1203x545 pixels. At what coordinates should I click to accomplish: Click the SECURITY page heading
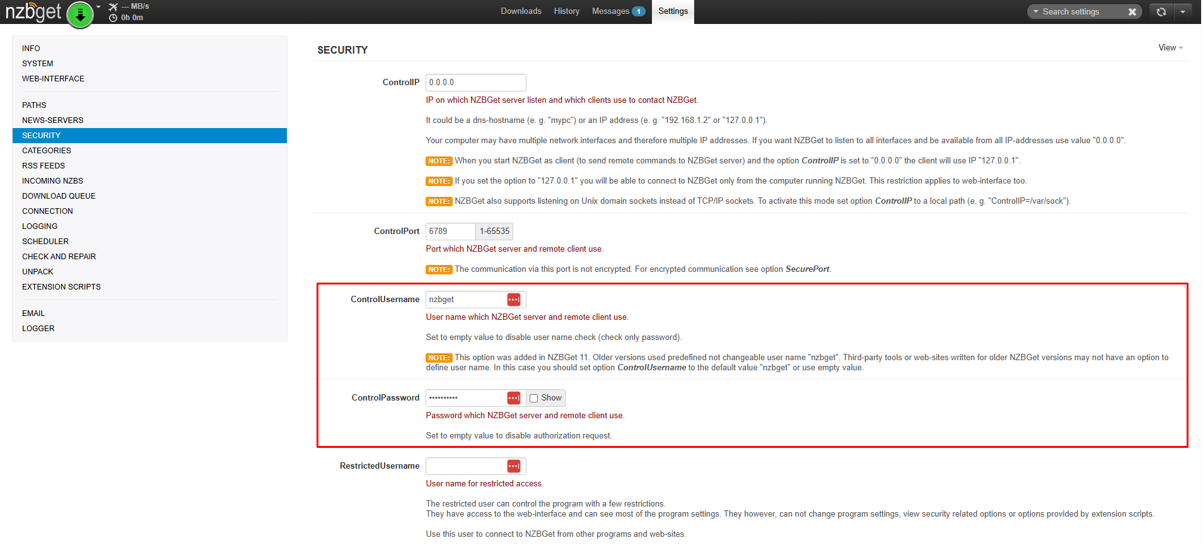click(x=342, y=50)
